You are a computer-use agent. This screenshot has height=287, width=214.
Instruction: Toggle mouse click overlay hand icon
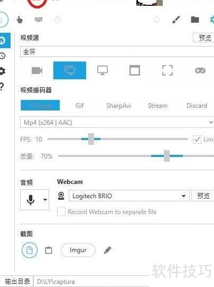click(20, 20)
